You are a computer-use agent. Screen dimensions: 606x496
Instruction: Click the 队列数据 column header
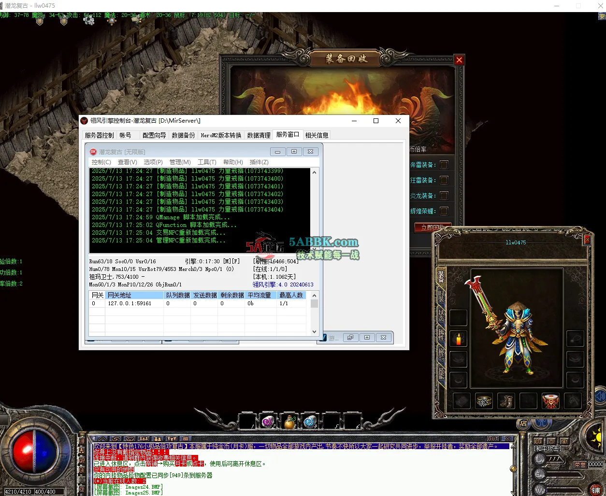[178, 295]
